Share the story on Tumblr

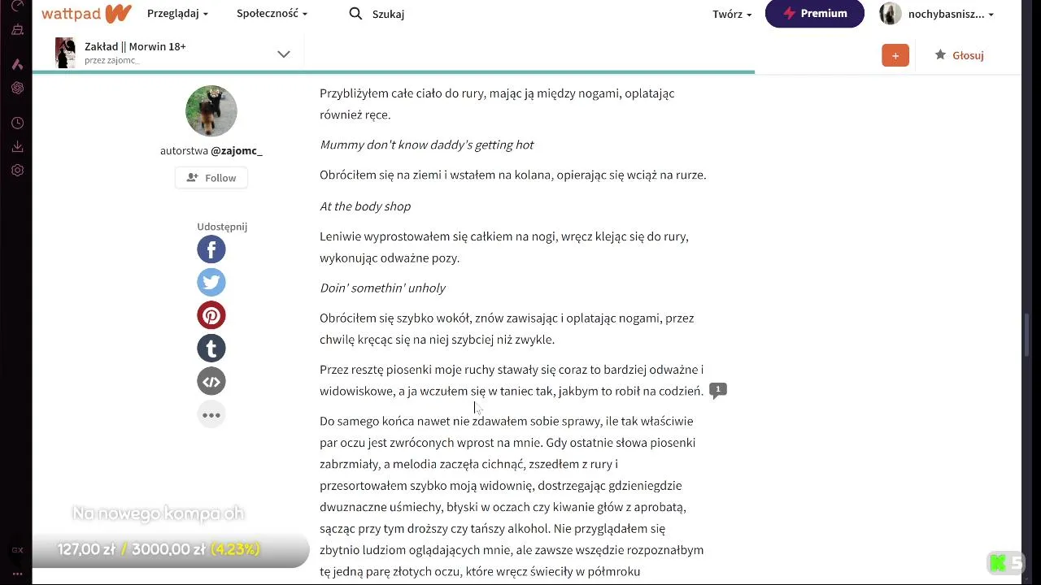pyautogui.click(x=211, y=349)
